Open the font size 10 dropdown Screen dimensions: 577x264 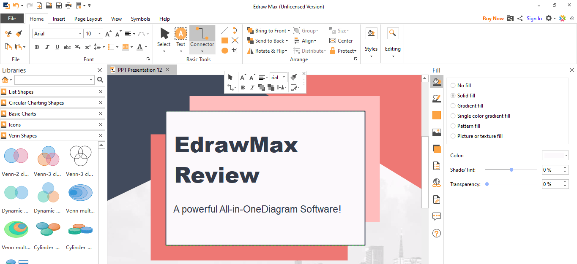pyautogui.click(x=100, y=34)
